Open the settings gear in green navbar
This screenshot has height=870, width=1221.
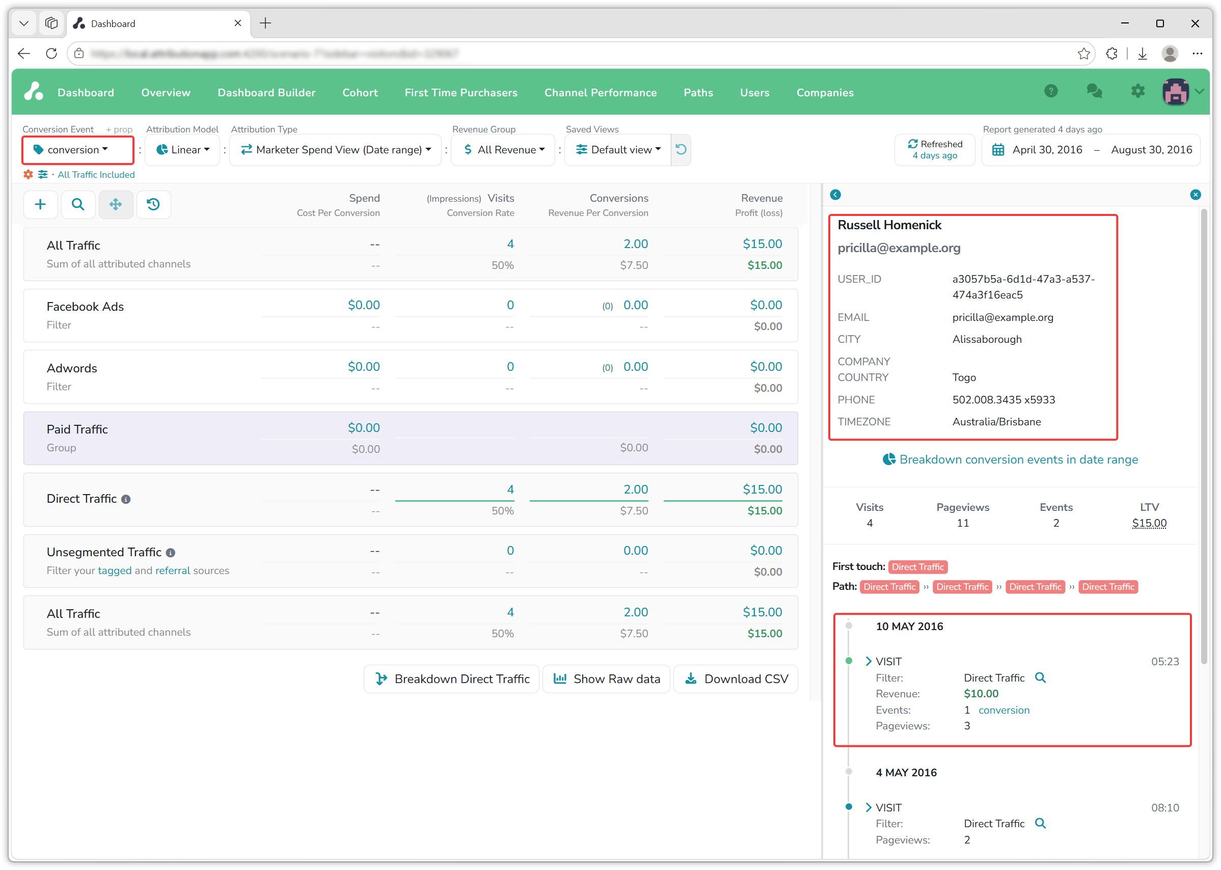coord(1137,92)
